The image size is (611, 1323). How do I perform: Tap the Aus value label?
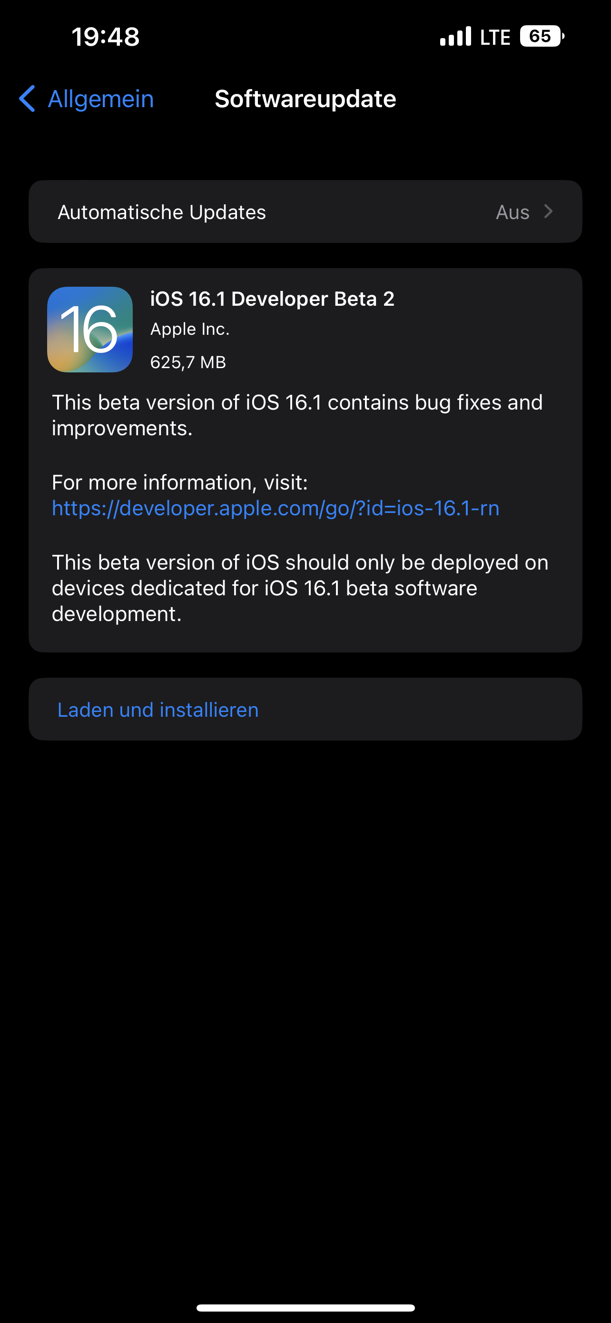(x=512, y=212)
